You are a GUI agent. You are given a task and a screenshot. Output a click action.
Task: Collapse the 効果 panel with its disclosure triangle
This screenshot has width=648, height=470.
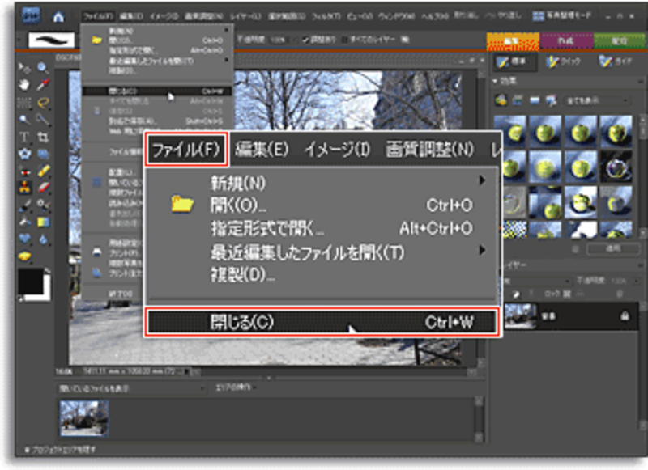(x=492, y=79)
